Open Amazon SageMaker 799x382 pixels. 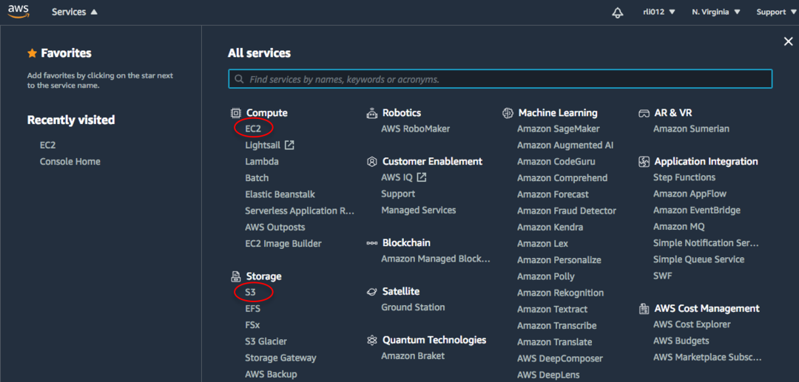[559, 129]
